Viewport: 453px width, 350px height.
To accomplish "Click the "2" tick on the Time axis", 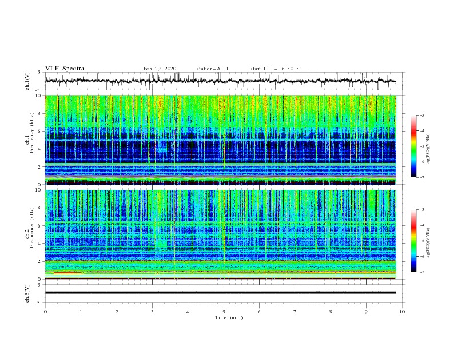I will [117, 312].
